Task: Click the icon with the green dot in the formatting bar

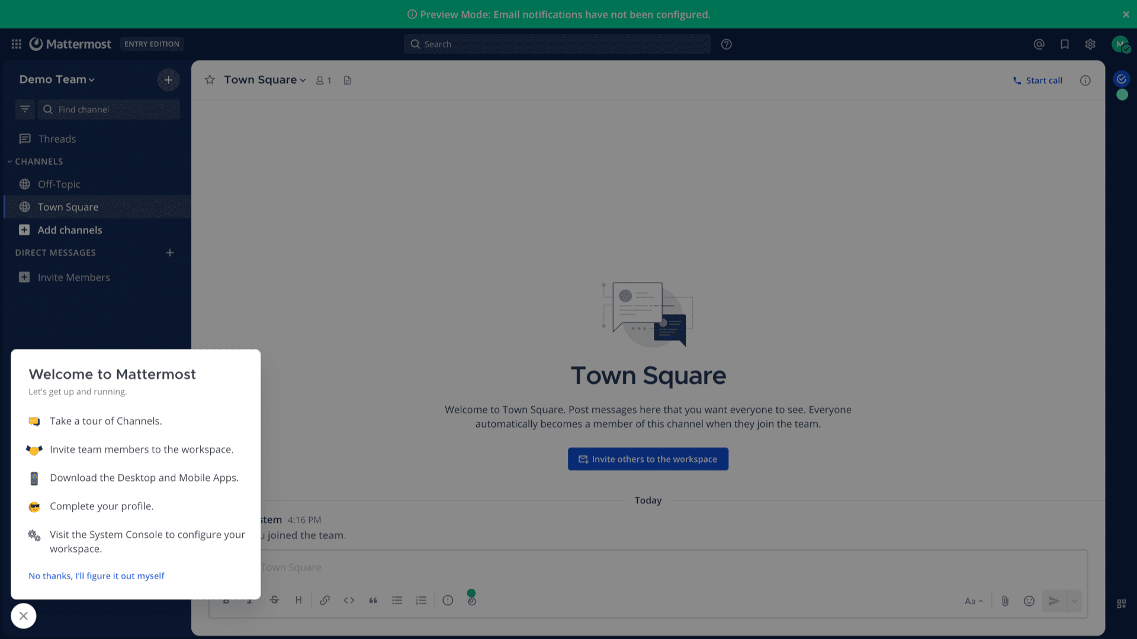Action: tap(471, 599)
